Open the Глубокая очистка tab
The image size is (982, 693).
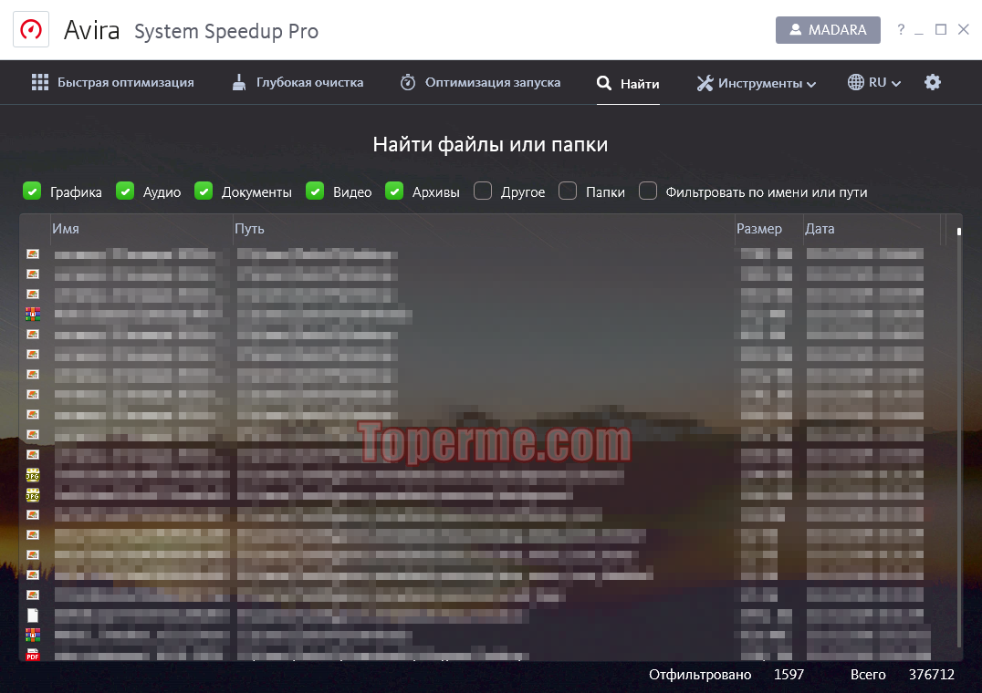click(298, 83)
